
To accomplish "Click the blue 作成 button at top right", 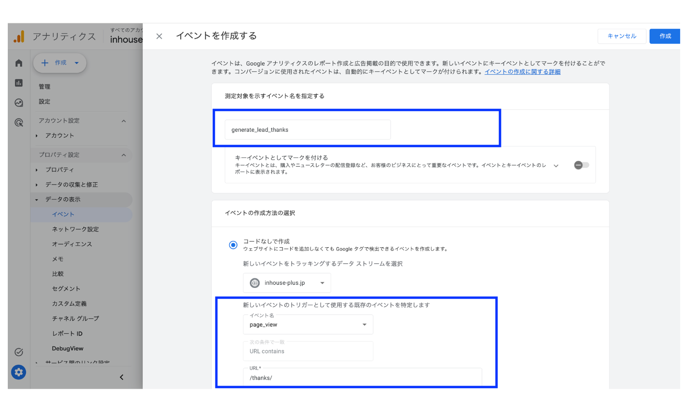I will [x=665, y=36].
